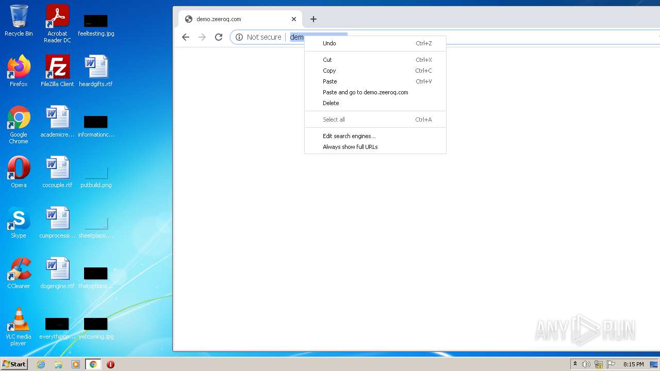Click the 8:15 PM taskbar clock
This screenshot has height=371, width=660.
pyautogui.click(x=634, y=364)
